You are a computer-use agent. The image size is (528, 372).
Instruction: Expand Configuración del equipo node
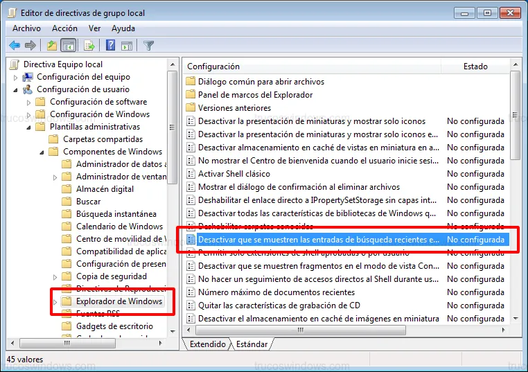(15, 77)
